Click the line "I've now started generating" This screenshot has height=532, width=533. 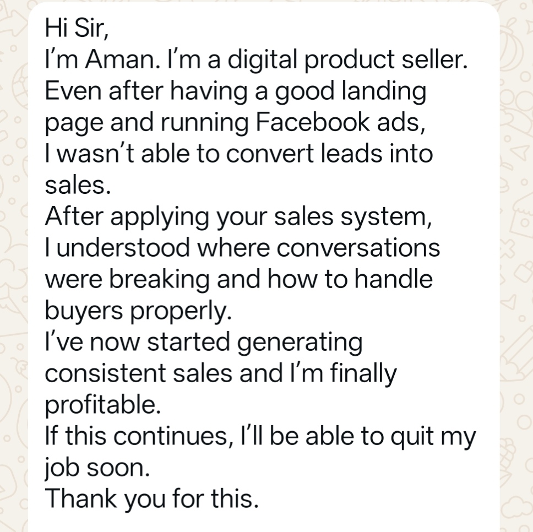(204, 343)
